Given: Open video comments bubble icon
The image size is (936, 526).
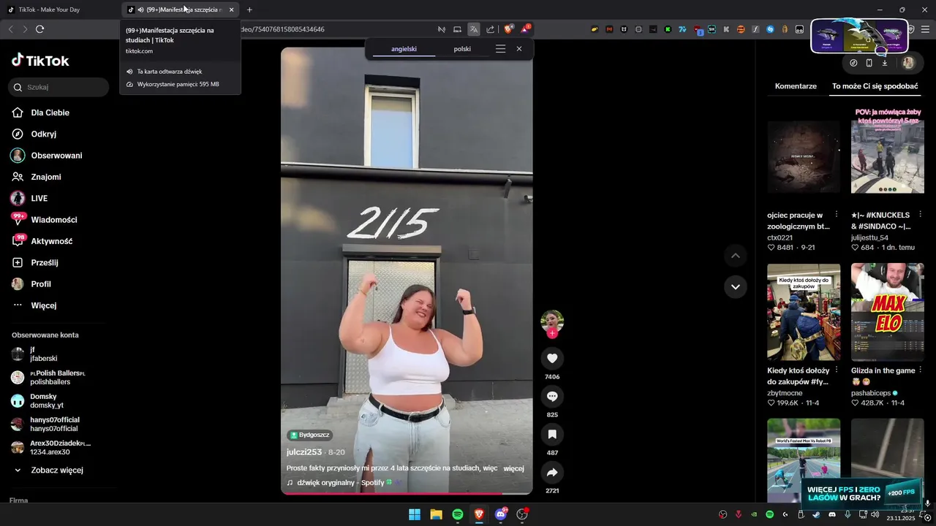Looking at the screenshot, I should 552,396.
